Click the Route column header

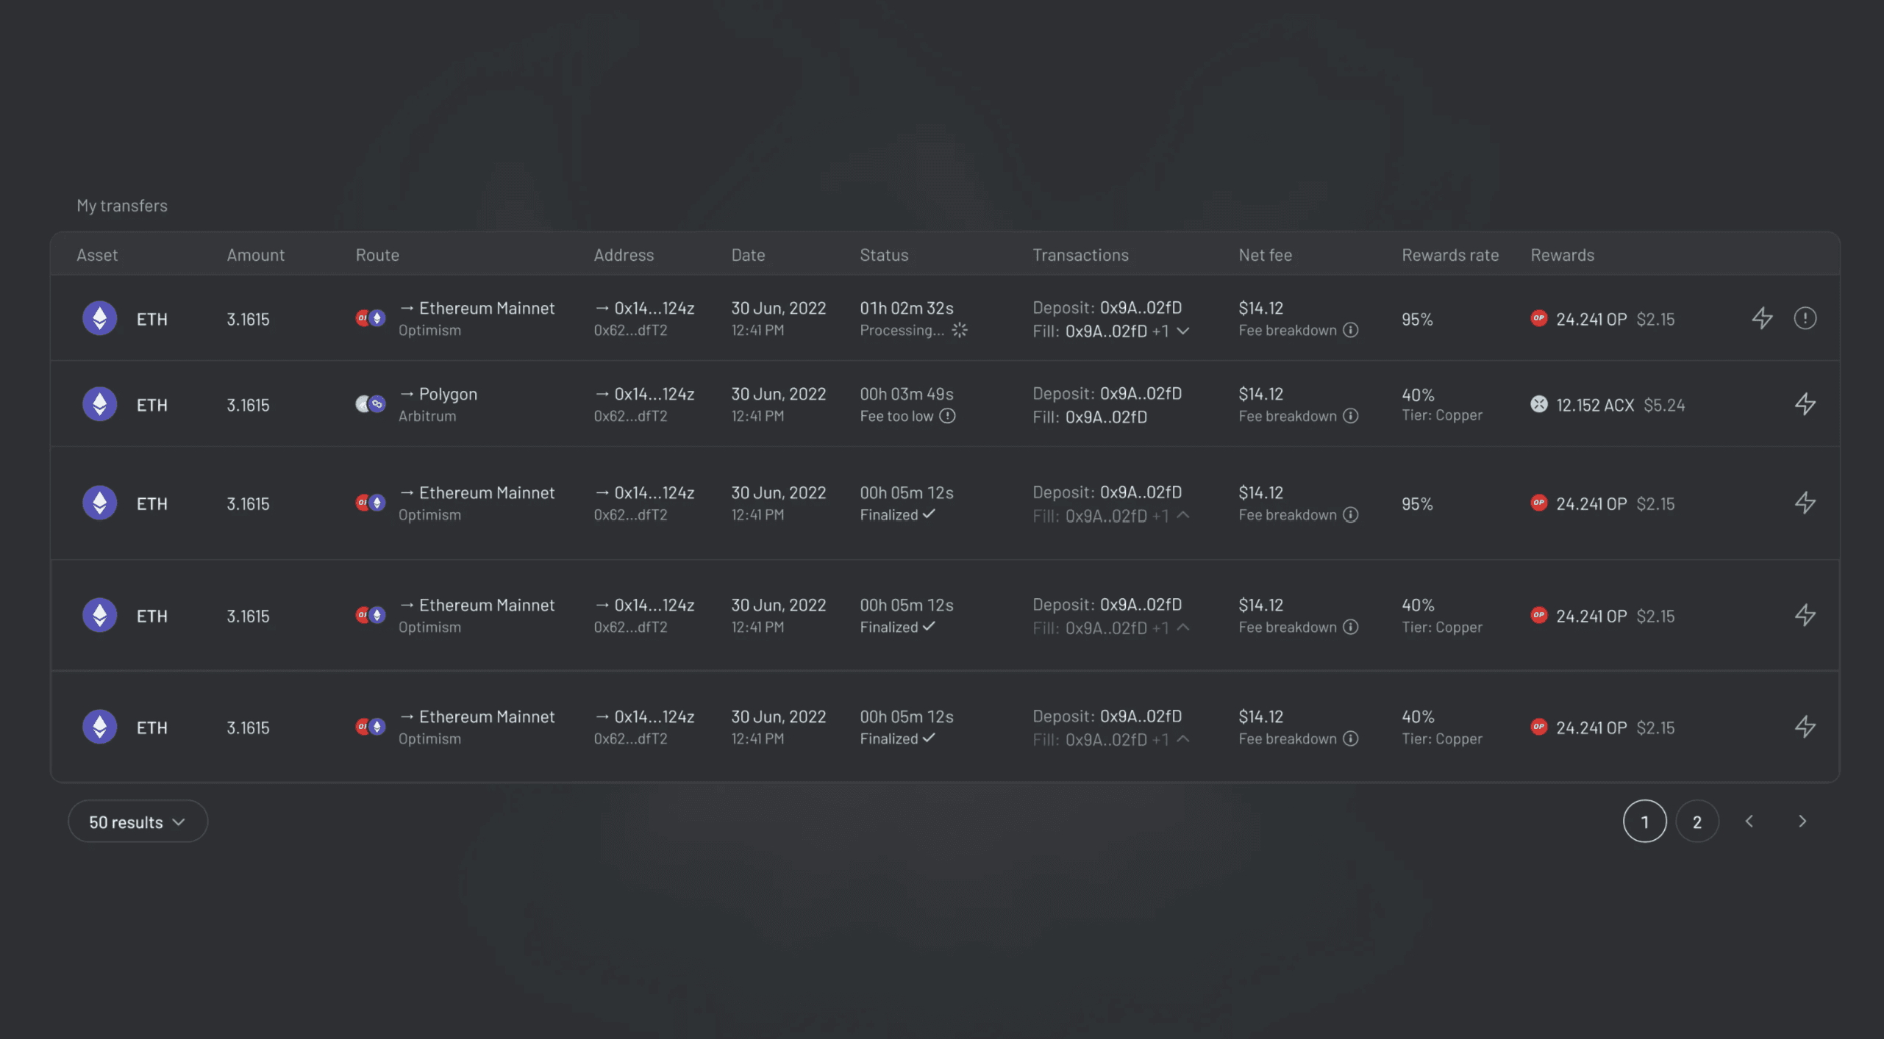(377, 254)
